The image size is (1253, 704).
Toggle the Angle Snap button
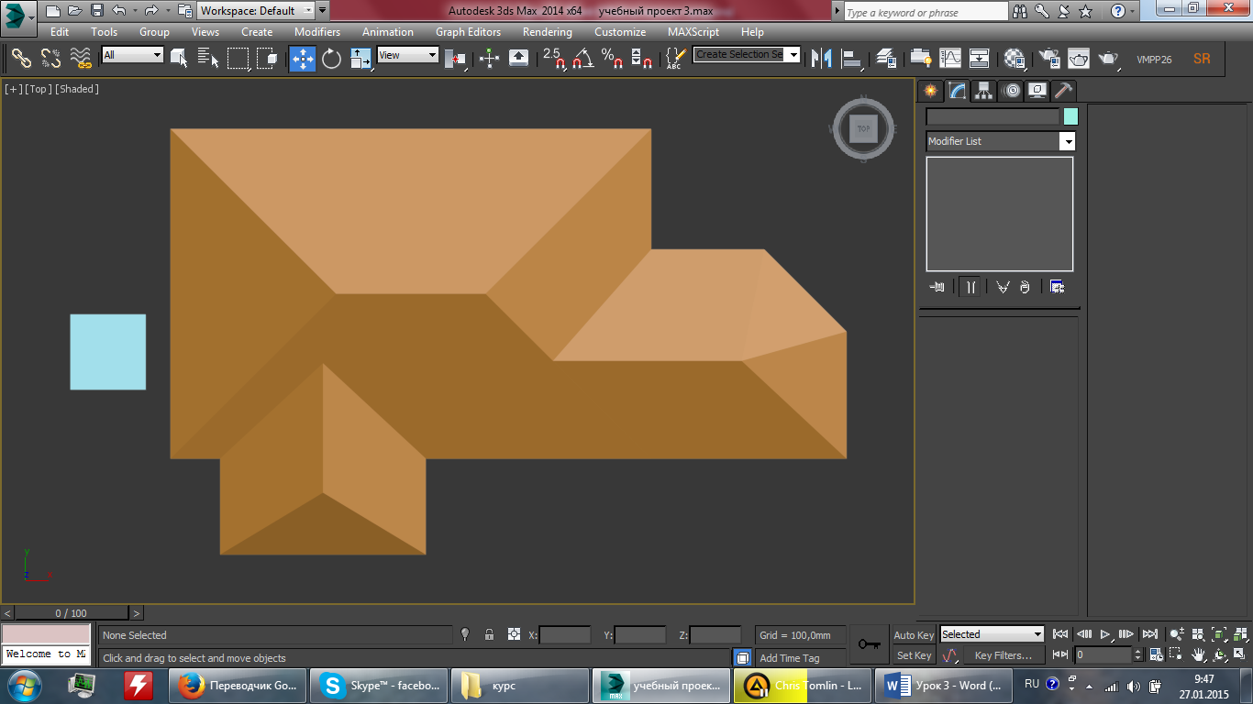582,59
